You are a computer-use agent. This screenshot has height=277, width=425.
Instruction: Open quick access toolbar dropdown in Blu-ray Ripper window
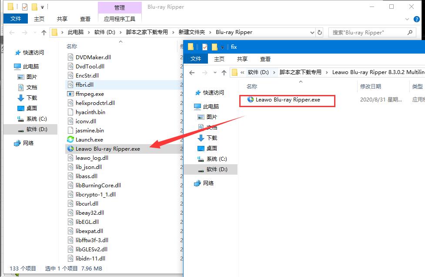tap(43, 7)
